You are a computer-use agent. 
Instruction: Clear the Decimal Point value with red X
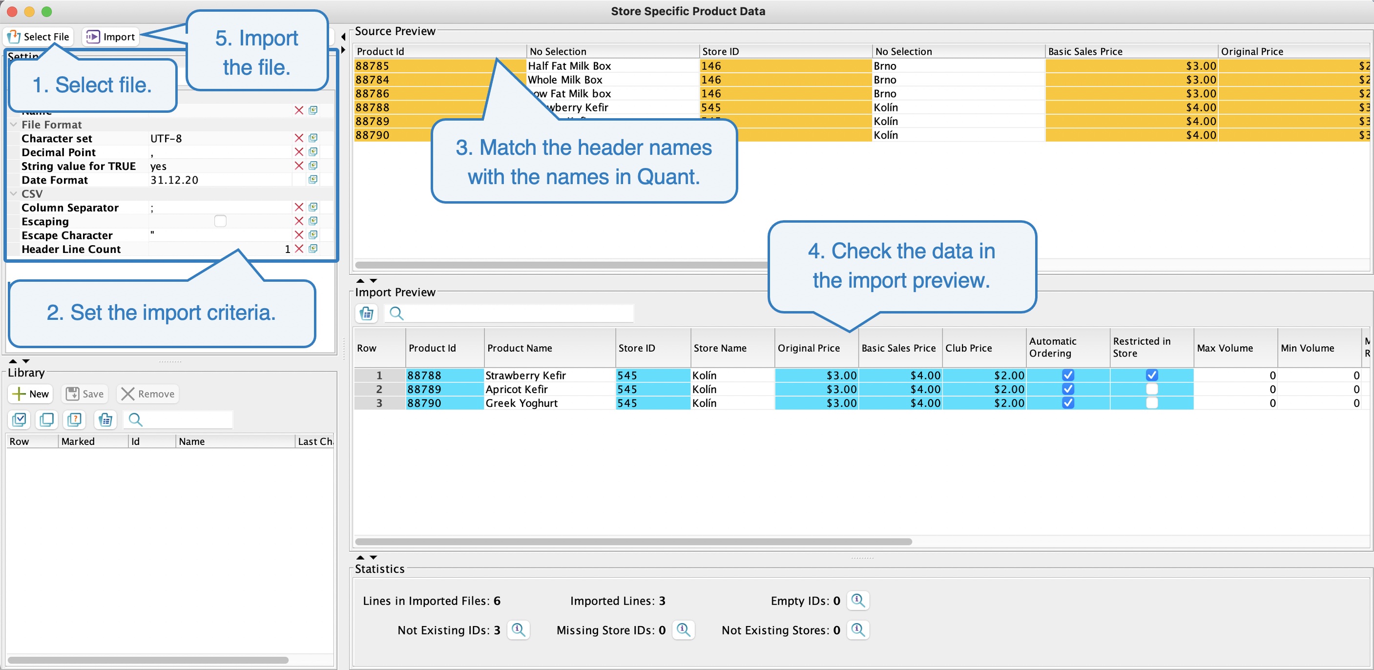coord(299,152)
